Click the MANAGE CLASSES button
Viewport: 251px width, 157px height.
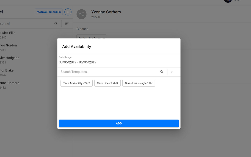[49, 12]
